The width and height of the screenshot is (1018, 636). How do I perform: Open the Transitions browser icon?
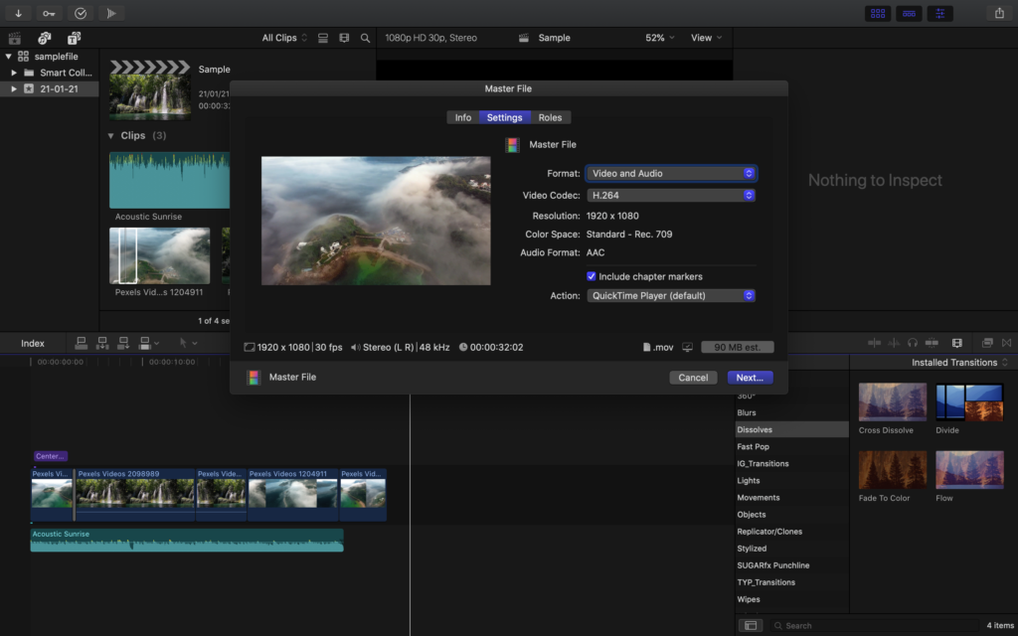click(987, 342)
